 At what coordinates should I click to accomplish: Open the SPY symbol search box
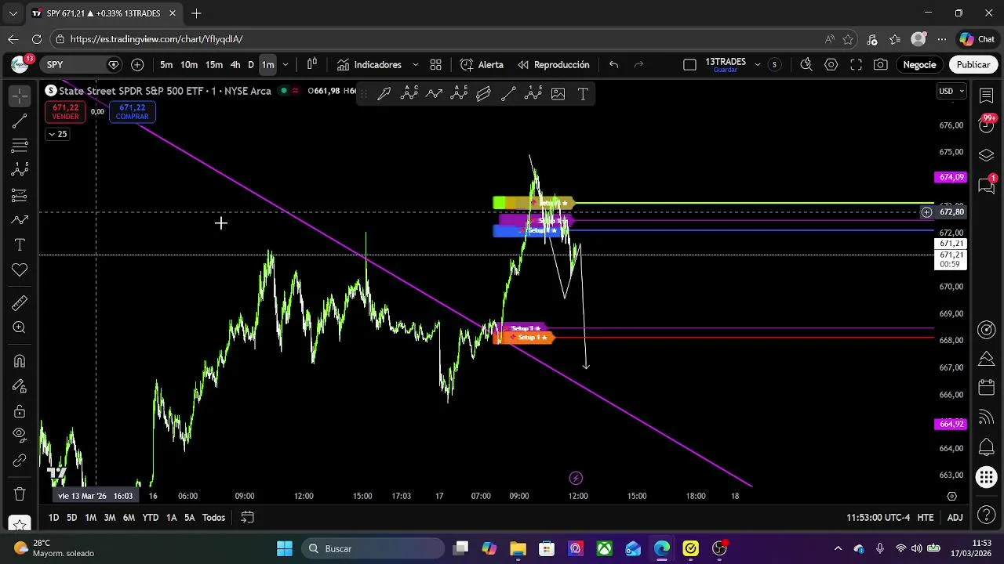coord(82,65)
